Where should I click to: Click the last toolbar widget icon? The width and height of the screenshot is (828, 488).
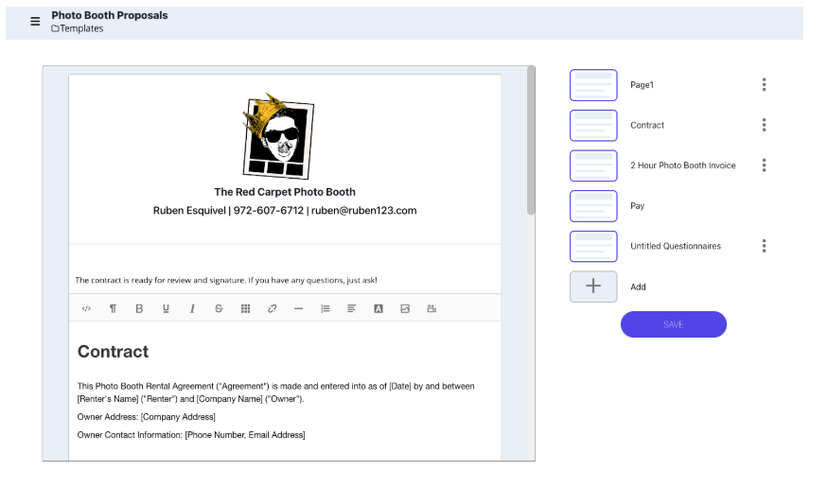(x=432, y=308)
